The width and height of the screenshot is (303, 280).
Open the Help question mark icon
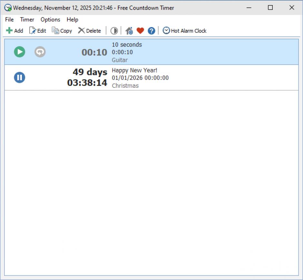151,31
